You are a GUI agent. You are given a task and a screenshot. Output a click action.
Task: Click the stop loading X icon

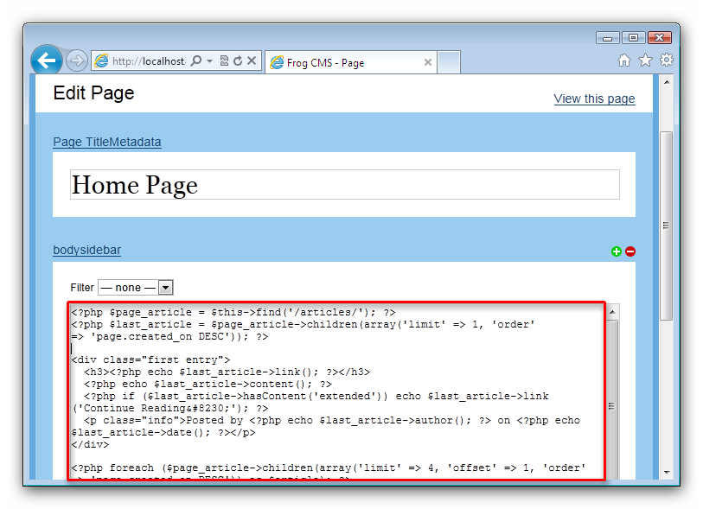[x=251, y=61]
